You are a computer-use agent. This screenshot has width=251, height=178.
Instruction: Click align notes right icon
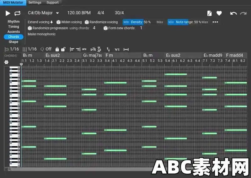[78, 49]
